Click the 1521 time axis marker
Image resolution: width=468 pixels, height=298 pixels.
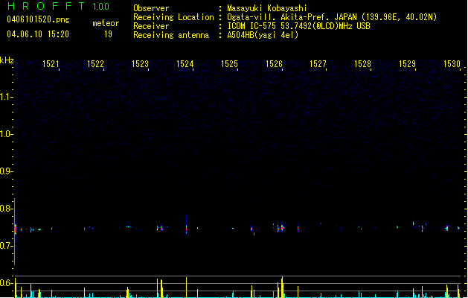click(51, 64)
